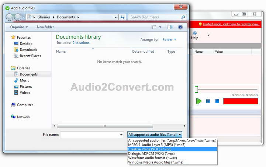The width and height of the screenshot is (266, 167).
Task: Select Recent Places in navigation pane
Action: point(30,56)
